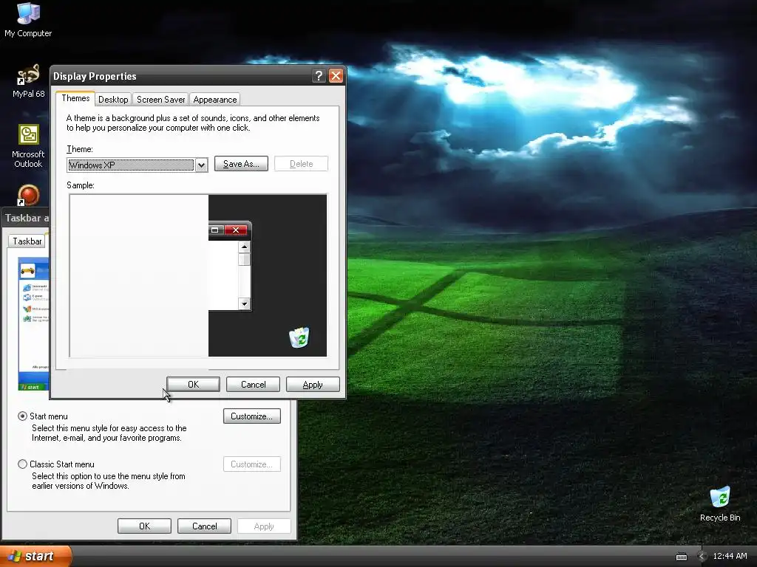Expand hidden tray icons arrow

point(702,557)
